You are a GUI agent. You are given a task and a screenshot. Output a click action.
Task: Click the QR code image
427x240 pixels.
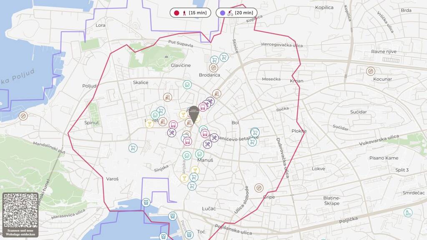click(x=20, y=210)
